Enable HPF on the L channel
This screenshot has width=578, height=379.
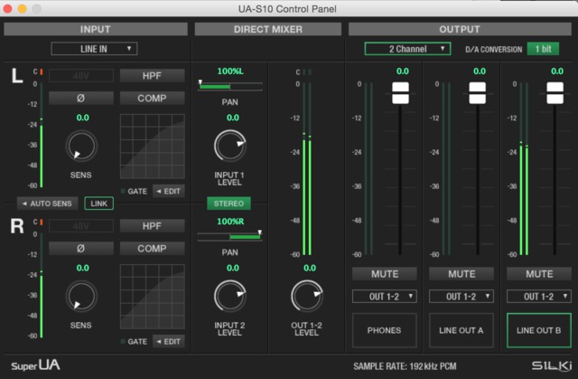152,75
